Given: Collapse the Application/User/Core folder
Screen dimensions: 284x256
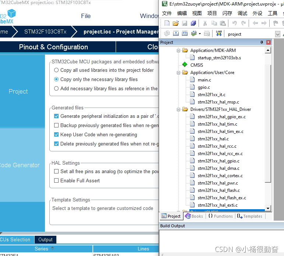Looking at the screenshot, I should pos(178,73).
